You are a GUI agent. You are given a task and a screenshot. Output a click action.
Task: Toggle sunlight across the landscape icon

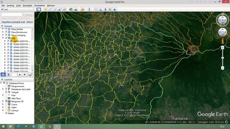76,9
